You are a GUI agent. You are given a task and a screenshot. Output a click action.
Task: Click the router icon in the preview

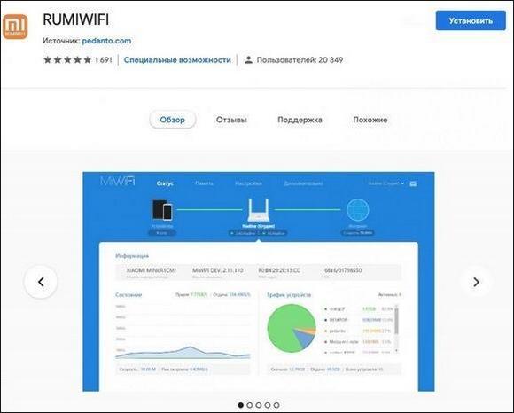pos(258,210)
